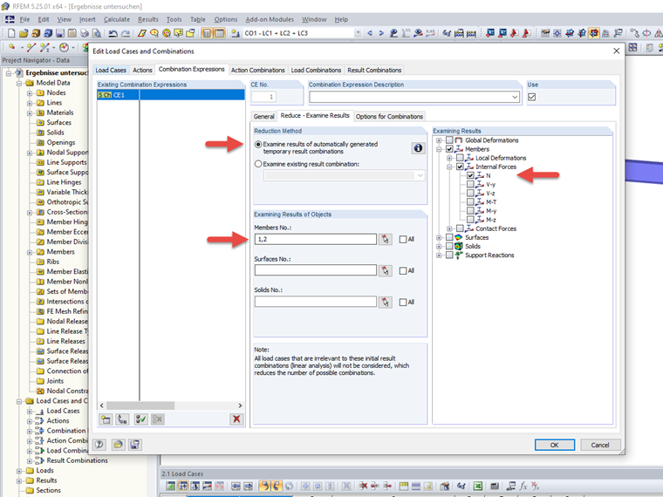
Task: Select 'Examine results of automatically generated' radio
Action: pos(258,144)
